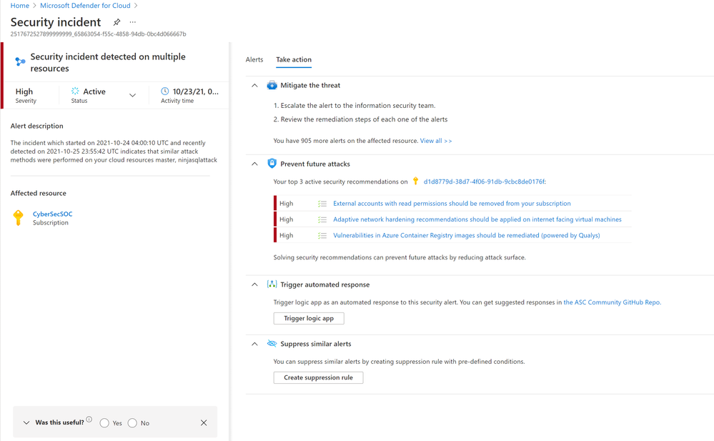Click 'Security incident detected on multiple resources' title

click(x=108, y=62)
